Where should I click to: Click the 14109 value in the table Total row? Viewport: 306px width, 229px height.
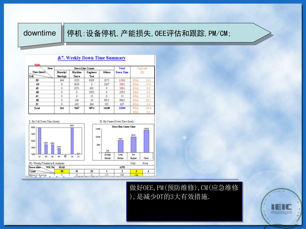[x=107, y=108]
